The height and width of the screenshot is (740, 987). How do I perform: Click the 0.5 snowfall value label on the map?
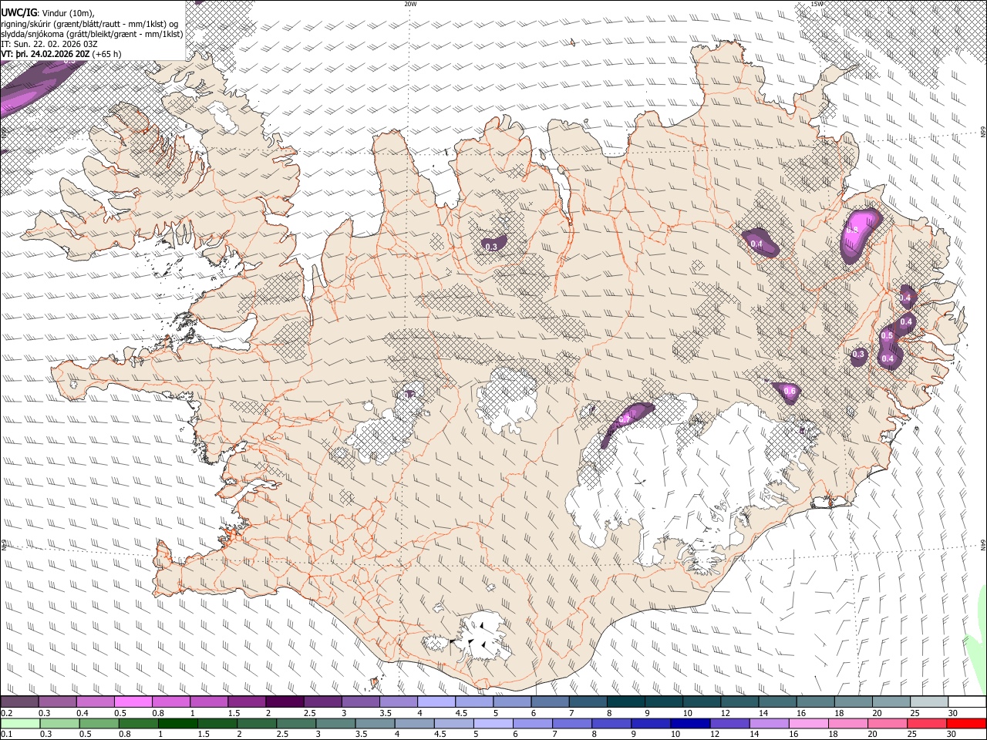point(887,335)
